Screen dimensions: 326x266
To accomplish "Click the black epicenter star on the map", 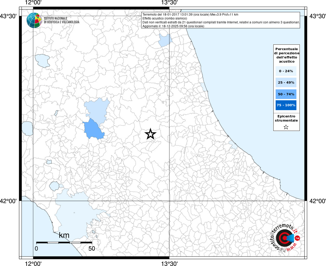I will [x=150, y=134].
